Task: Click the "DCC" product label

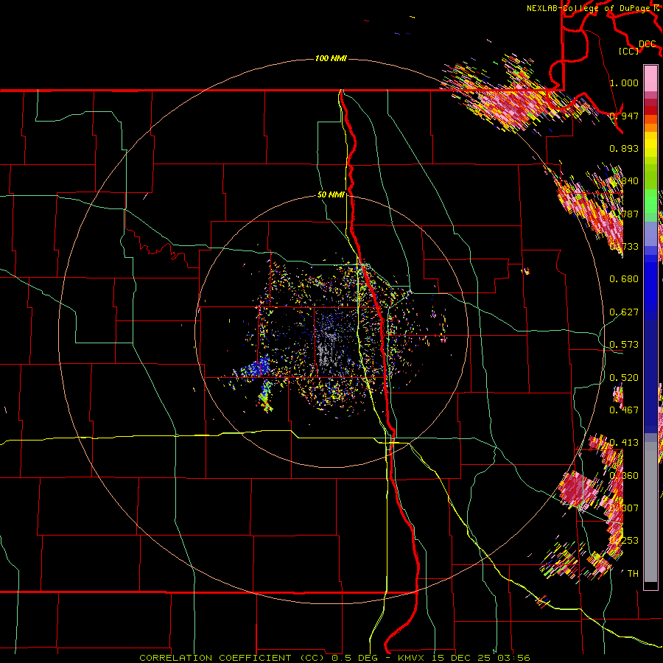Action: (648, 44)
